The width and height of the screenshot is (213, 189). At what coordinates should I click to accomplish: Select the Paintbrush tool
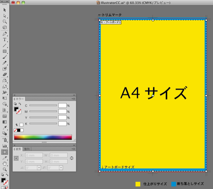(5, 57)
